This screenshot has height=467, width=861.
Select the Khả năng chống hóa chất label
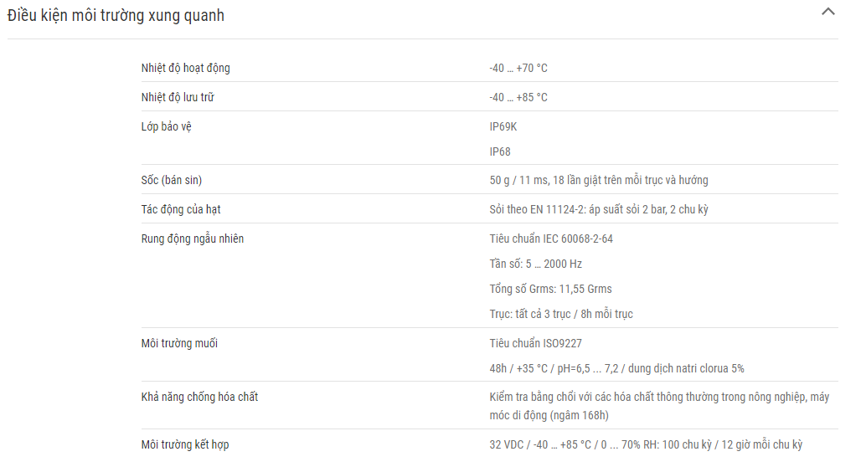coord(199,397)
